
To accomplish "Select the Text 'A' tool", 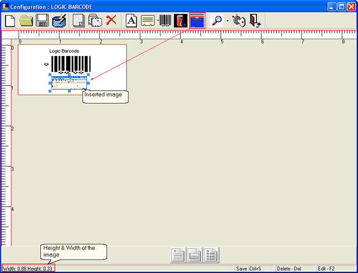I will coord(131,21).
